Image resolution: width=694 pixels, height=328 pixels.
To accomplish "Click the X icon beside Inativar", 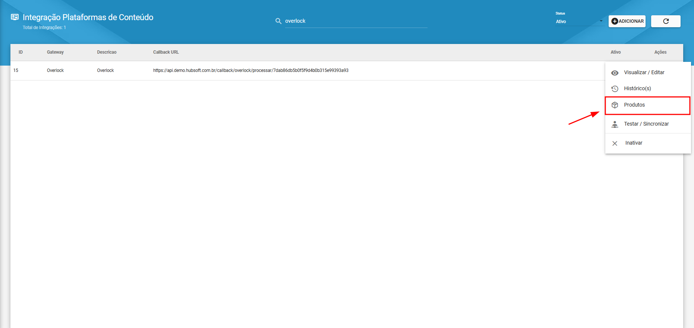I will [x=615, y=143].
